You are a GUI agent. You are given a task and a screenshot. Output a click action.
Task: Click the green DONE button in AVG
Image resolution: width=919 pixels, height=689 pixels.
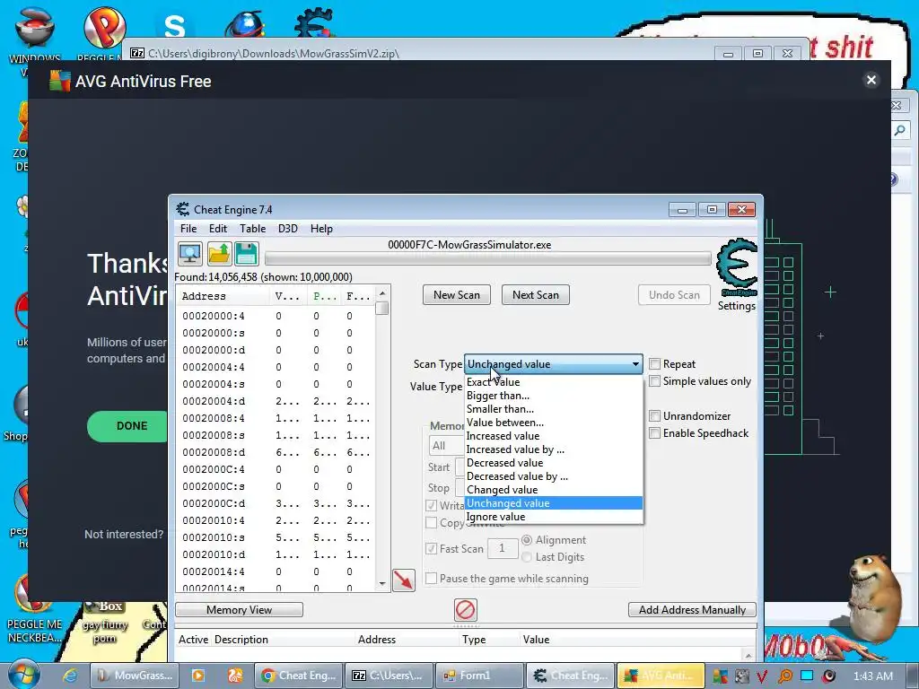pyautogui.click(x=127, y=426)
